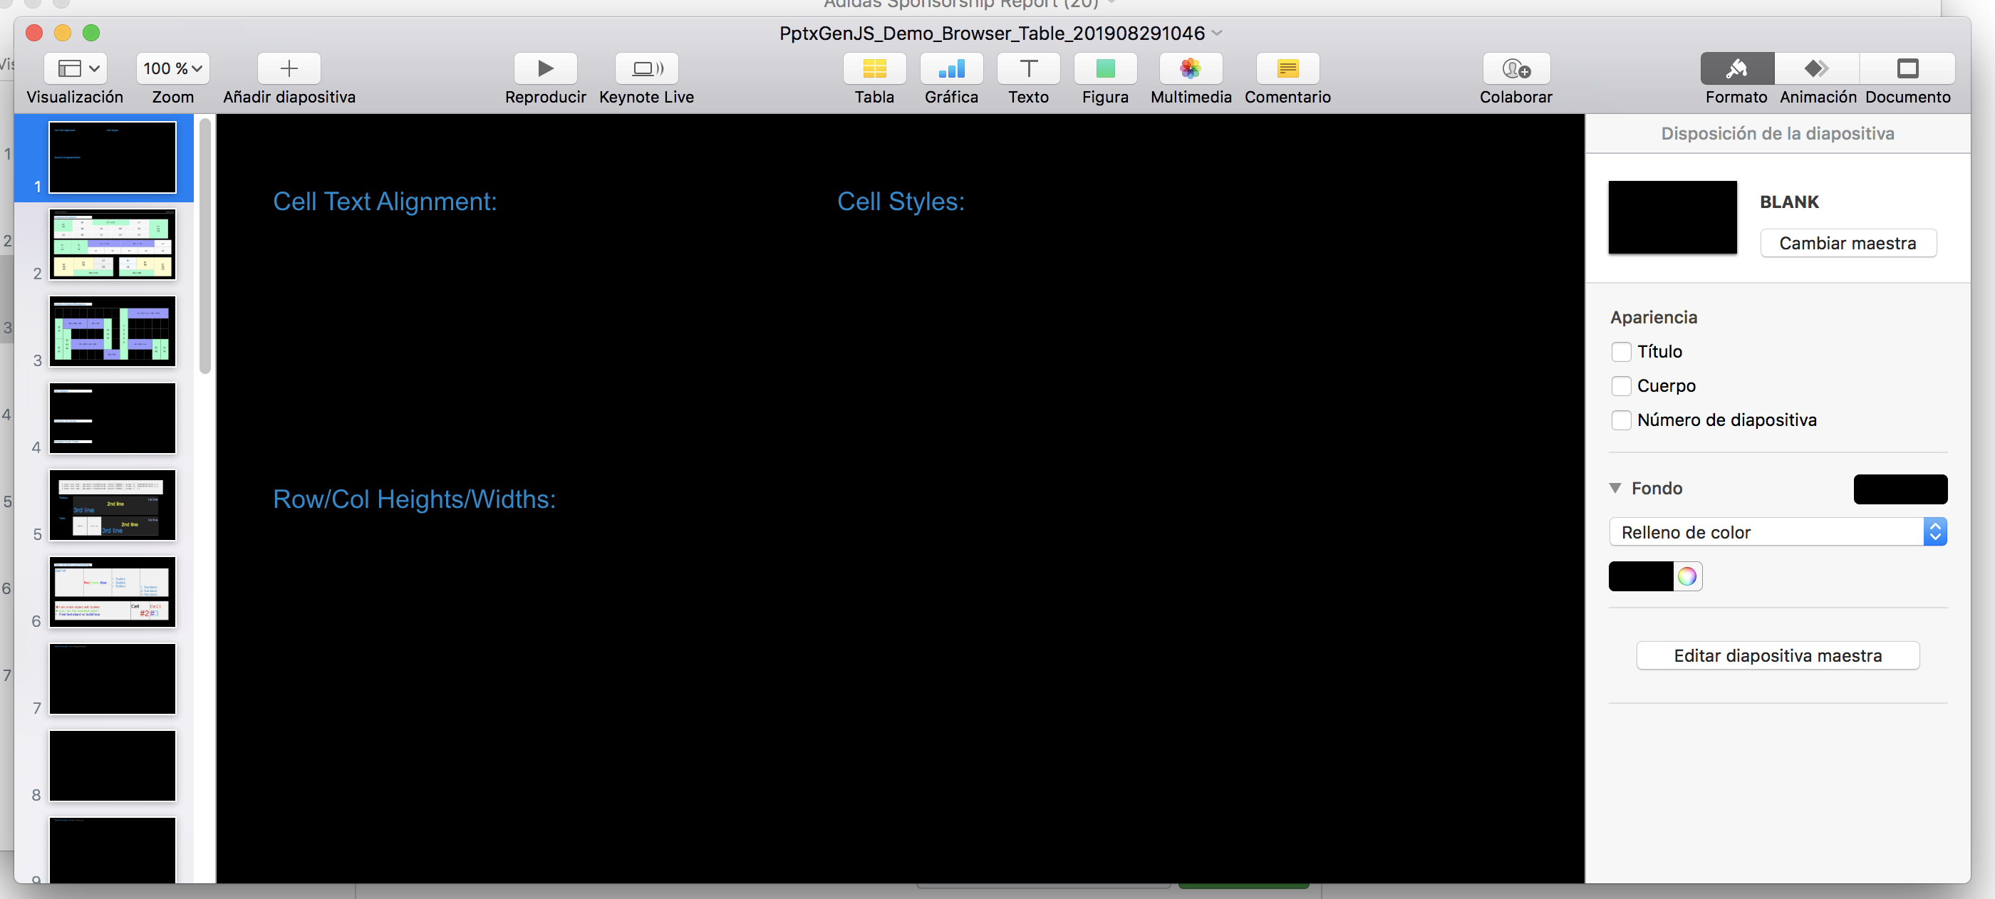Insert a table with Tabla icon
1995x899 pixels.
(874, 68)
